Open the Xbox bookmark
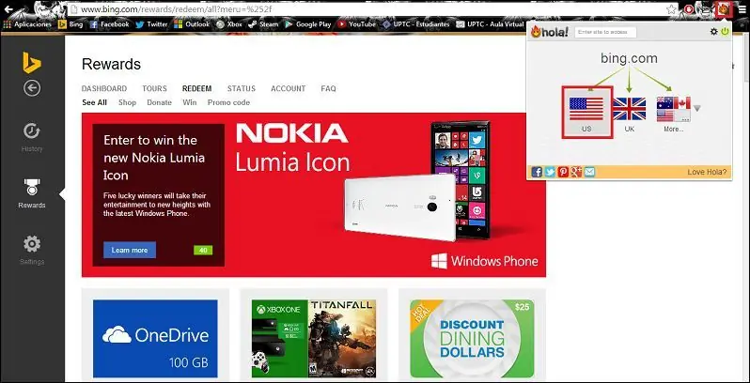 pyautogui.click(x=229, y=23)
